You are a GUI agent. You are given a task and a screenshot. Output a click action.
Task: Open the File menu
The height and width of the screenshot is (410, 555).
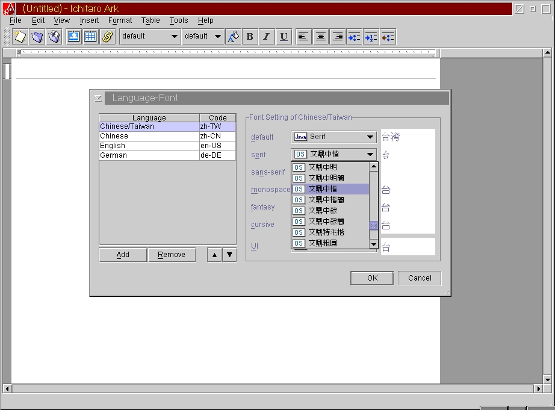(16, 20)
